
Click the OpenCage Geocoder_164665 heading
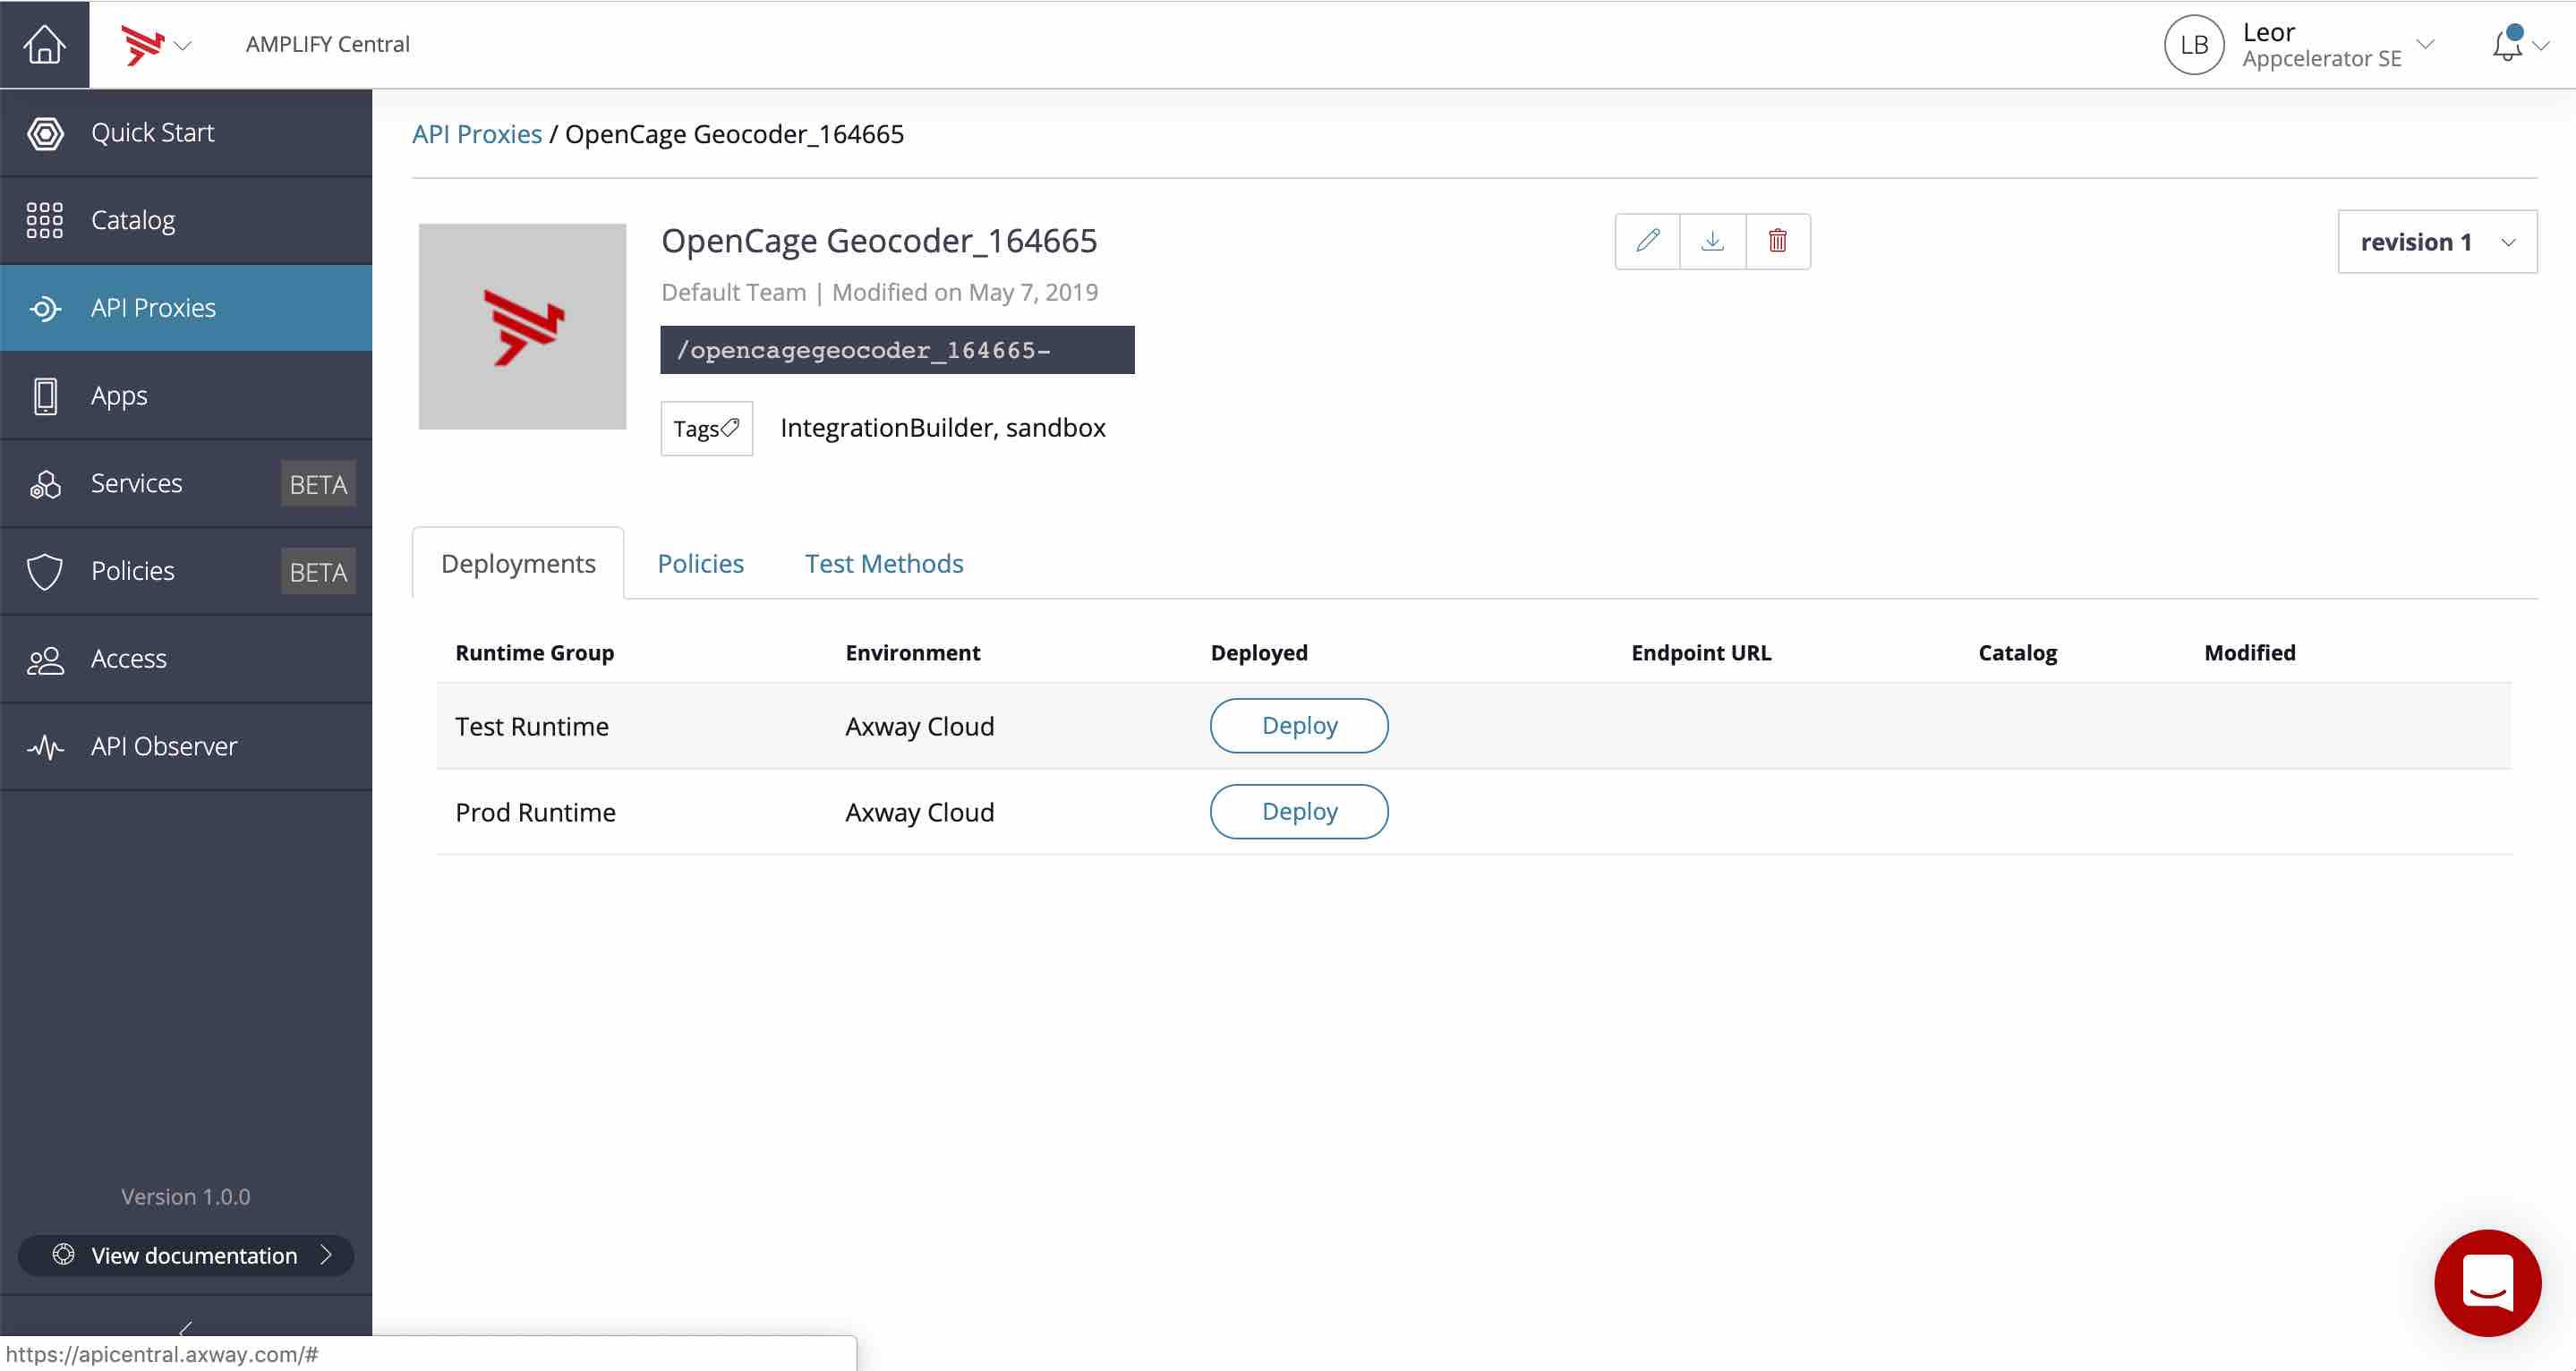[879, 241]
